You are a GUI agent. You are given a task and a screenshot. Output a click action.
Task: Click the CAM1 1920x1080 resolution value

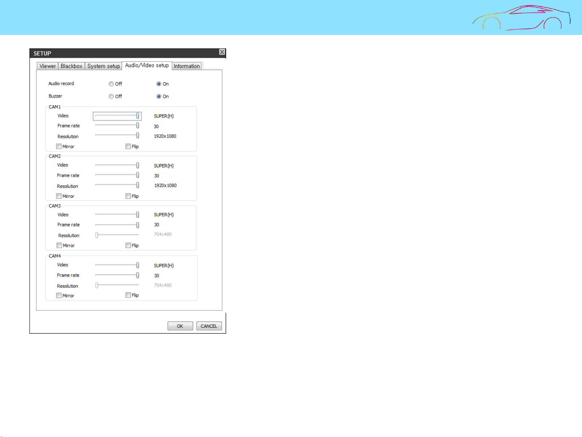(165, 136)
